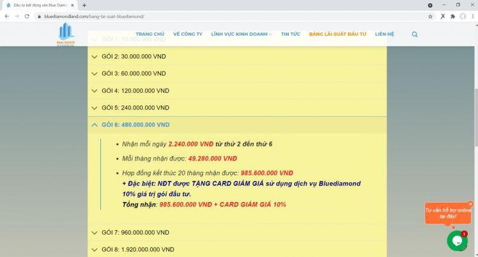Click the padlock site security icon

click(x=39, y=17)
